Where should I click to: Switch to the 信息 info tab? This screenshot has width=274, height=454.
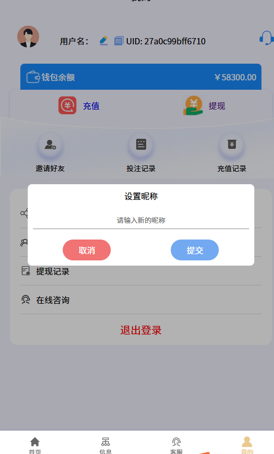(105, 445)
